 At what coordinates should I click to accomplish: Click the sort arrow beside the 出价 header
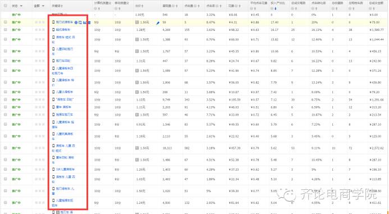[143, 6]
